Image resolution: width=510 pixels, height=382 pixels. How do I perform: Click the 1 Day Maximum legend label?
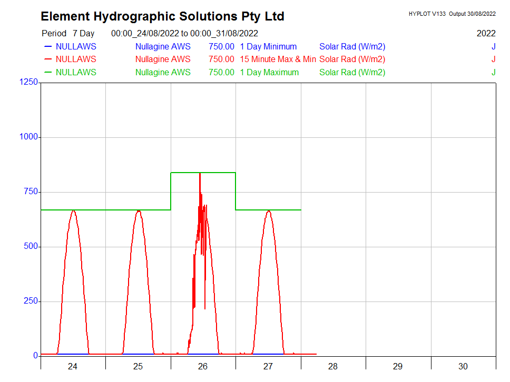pyautogui.click(x=269, y=73)
